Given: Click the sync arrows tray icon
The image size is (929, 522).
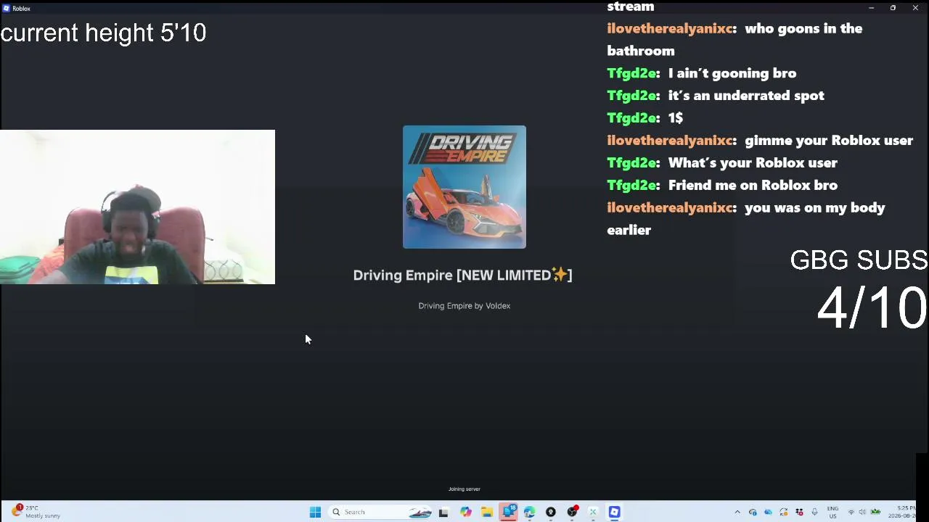Looking at the screenshot, I should (x=784, y=513).
